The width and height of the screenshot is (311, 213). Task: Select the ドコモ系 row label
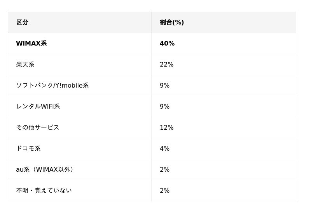coord(28,149)
